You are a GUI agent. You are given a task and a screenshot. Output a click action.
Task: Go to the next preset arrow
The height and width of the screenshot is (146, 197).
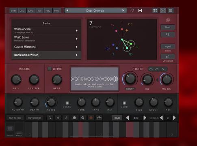pyautogui.click(x=123, y=11)
